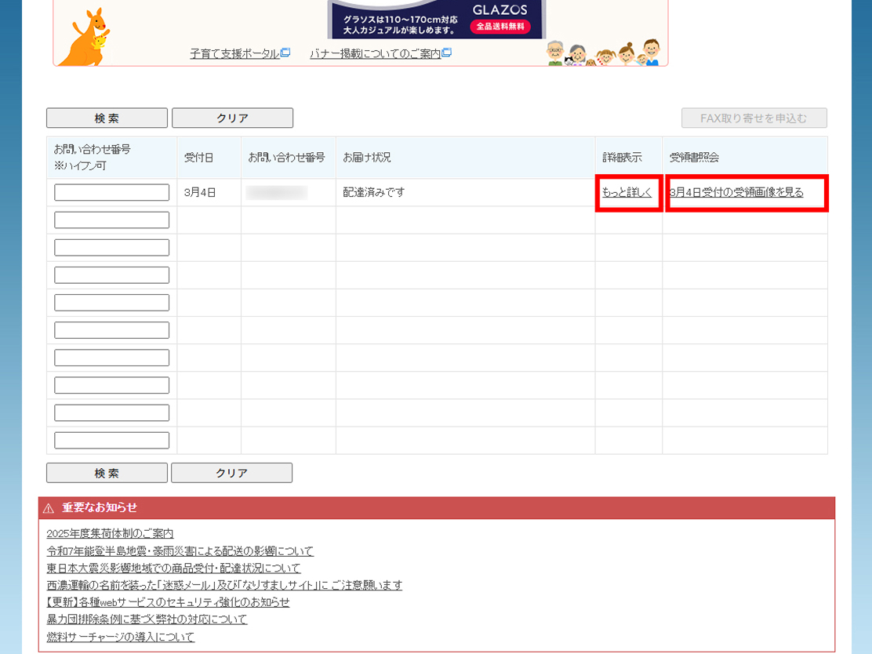Focus the fifth inquiry number input field
The width and height of the screenshot is (872, 654).
click(x=112, y=303)
